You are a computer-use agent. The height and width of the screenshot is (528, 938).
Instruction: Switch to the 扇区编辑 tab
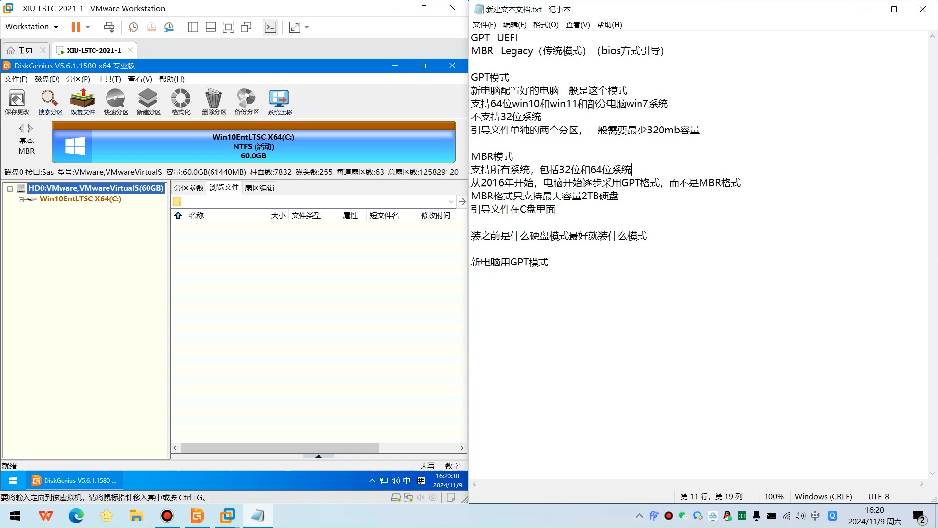point(259,188)
